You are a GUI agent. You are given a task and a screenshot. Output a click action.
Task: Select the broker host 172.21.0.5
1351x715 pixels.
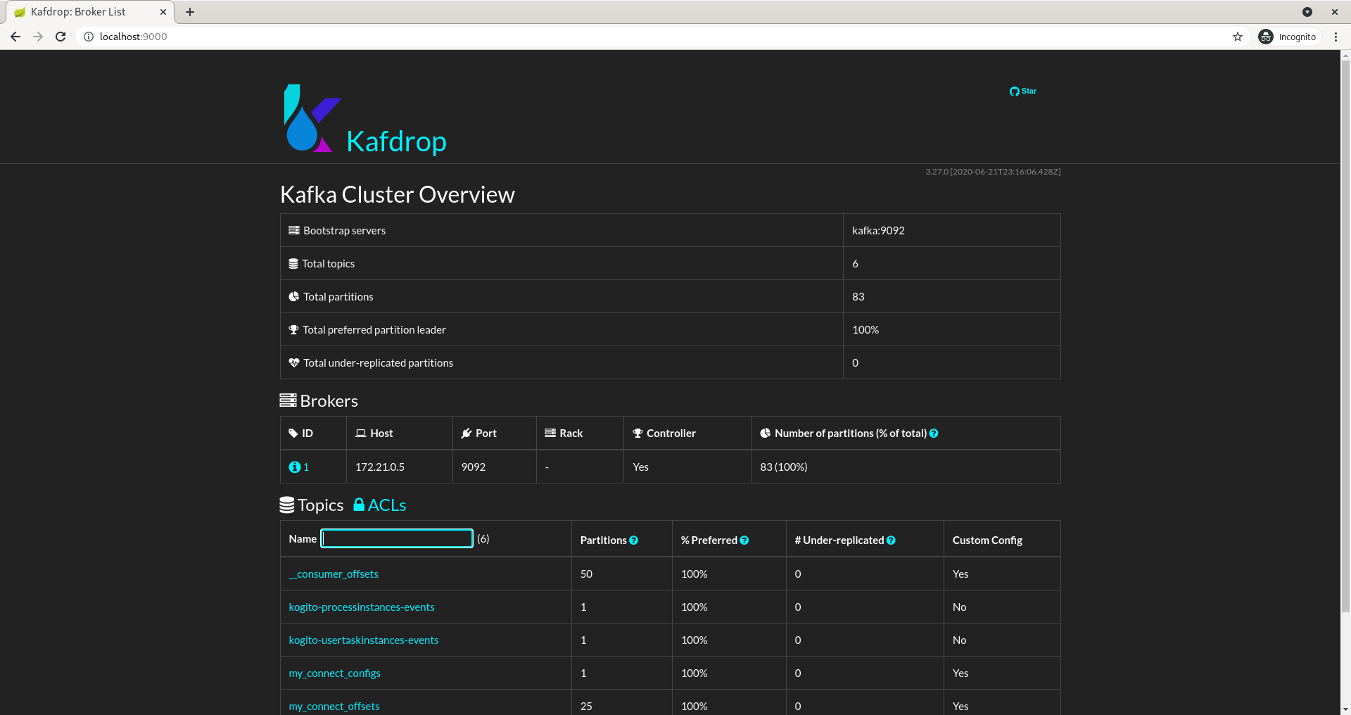coord(380,467)
